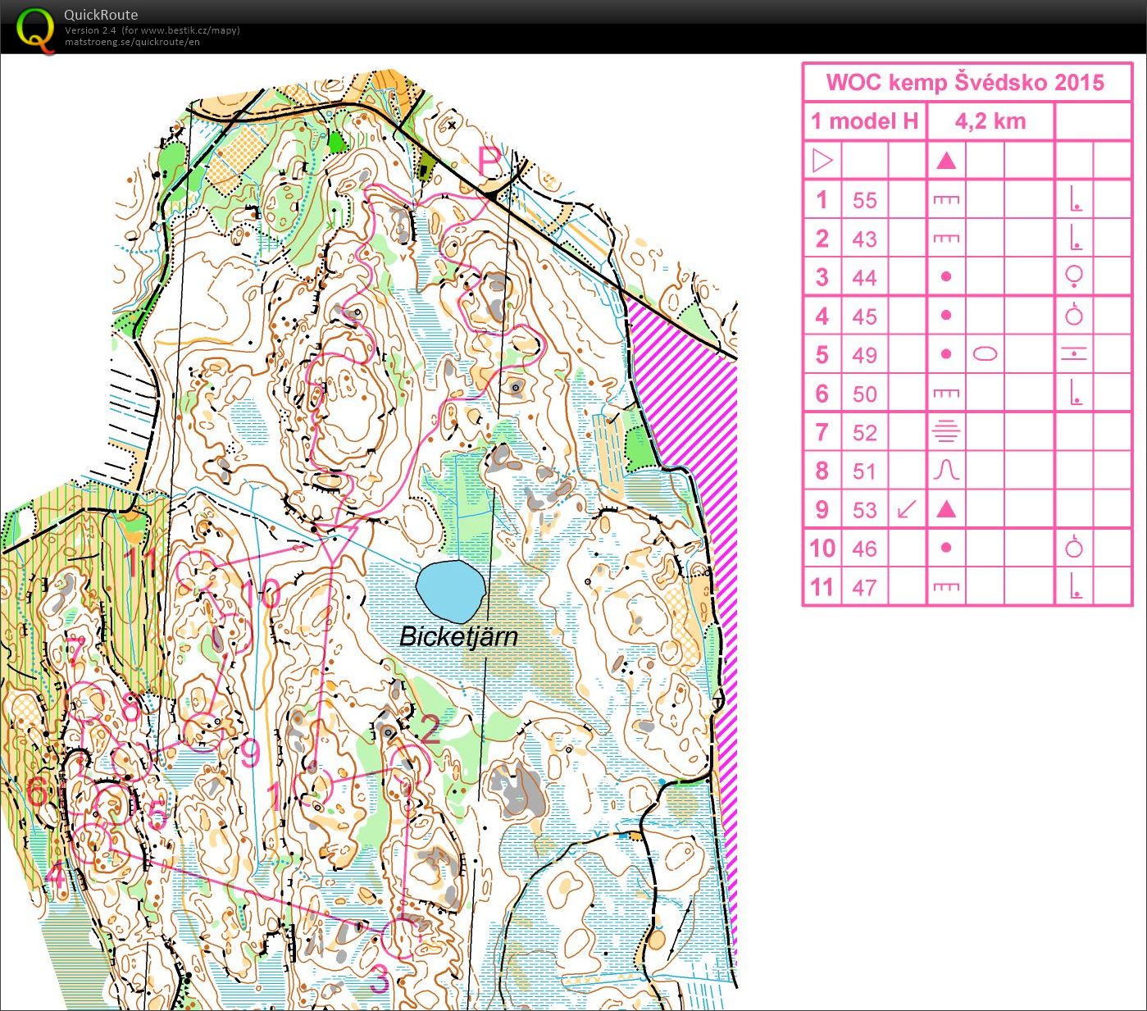Select control circle 3 on the map

click(402, 936)
